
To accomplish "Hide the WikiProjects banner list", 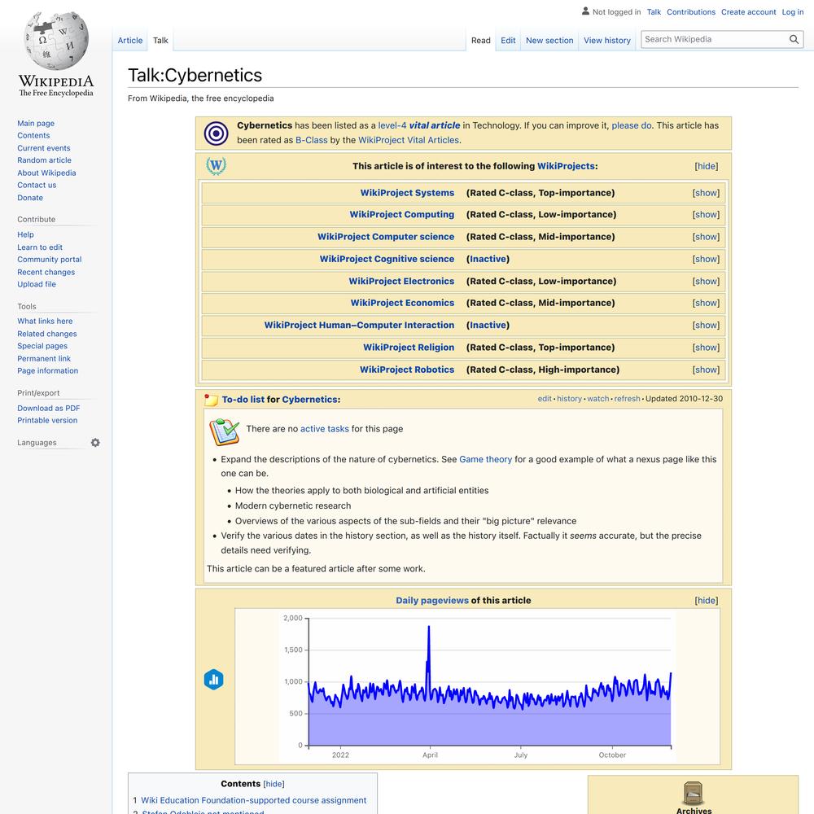I will pos(706,166).
